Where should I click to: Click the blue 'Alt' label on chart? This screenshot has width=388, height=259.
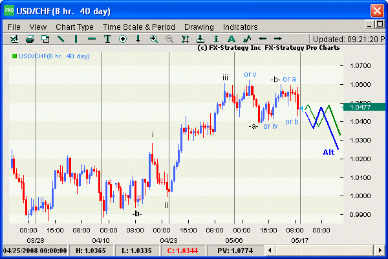click(x=329, y=152)
